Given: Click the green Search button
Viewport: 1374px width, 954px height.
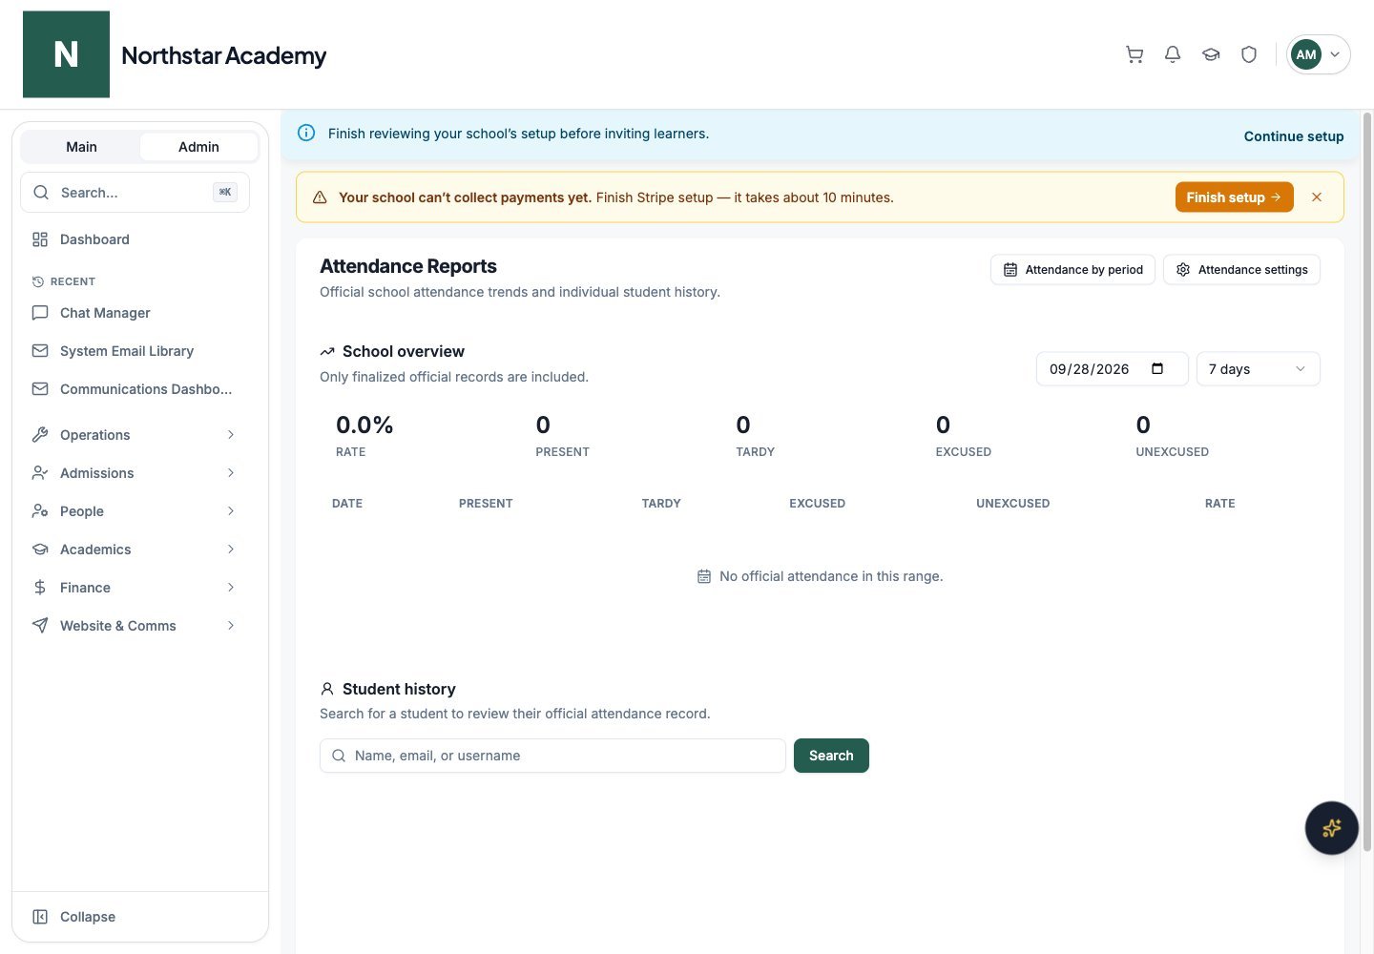Looking at the screenshot, I should click(831, 756).
